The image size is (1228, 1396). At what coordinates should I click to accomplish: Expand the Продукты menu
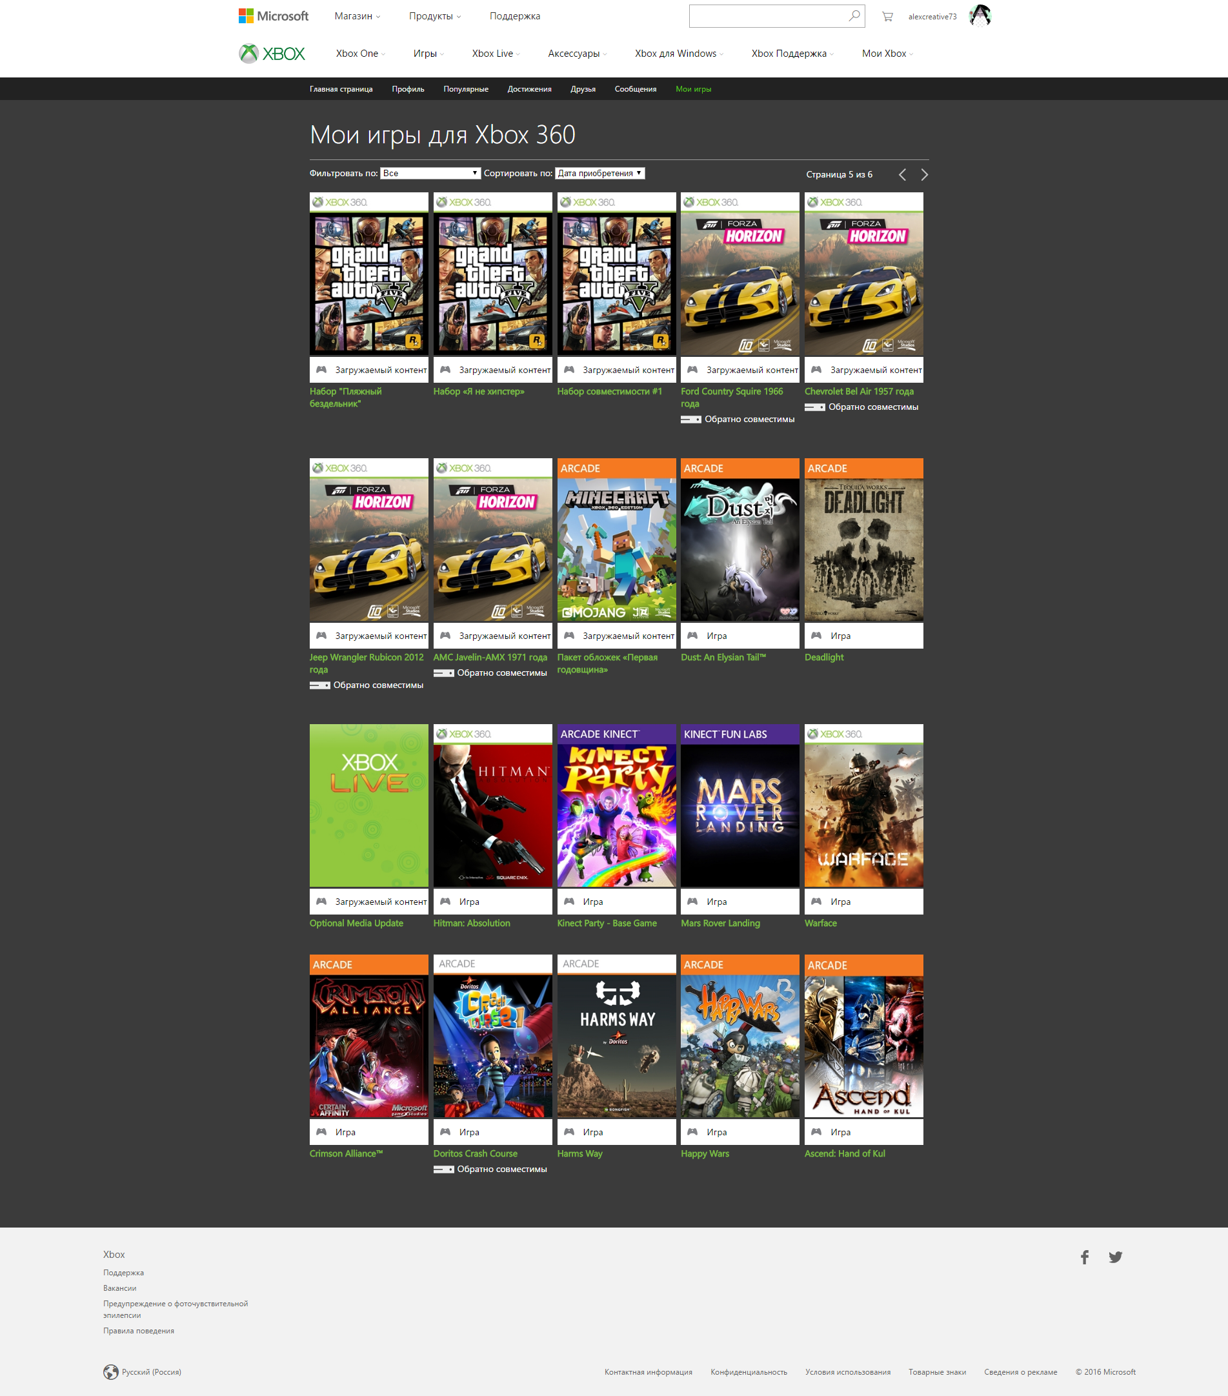pos(435,15)
